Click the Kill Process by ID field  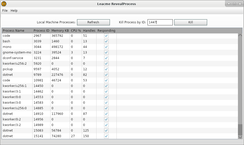pyautogui.click(x=160, y=22)
